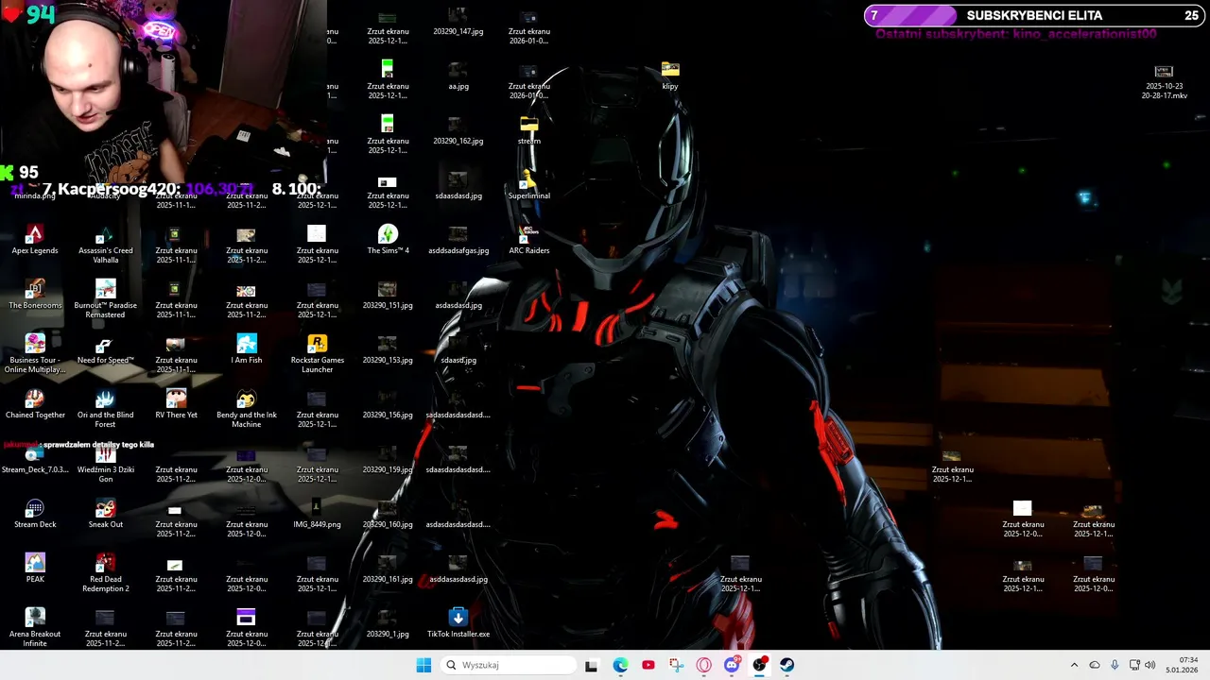Image resolution: width=1210 pixels, height=680 pixels.
Task: Select the Stream_Deck_7.0.3 installer file
Action: [35, 459]
